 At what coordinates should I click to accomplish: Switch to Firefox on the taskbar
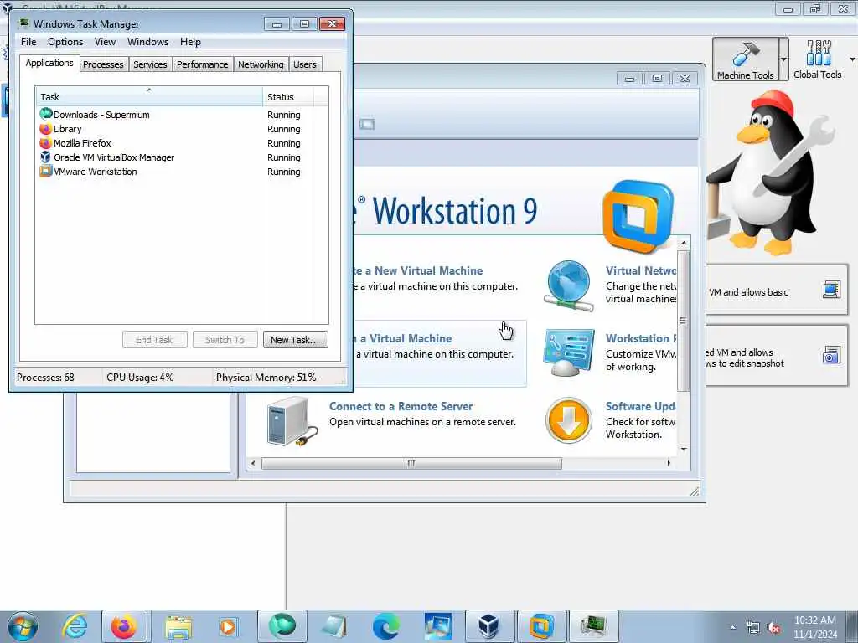pyautogui.click(x=124, y=626)
